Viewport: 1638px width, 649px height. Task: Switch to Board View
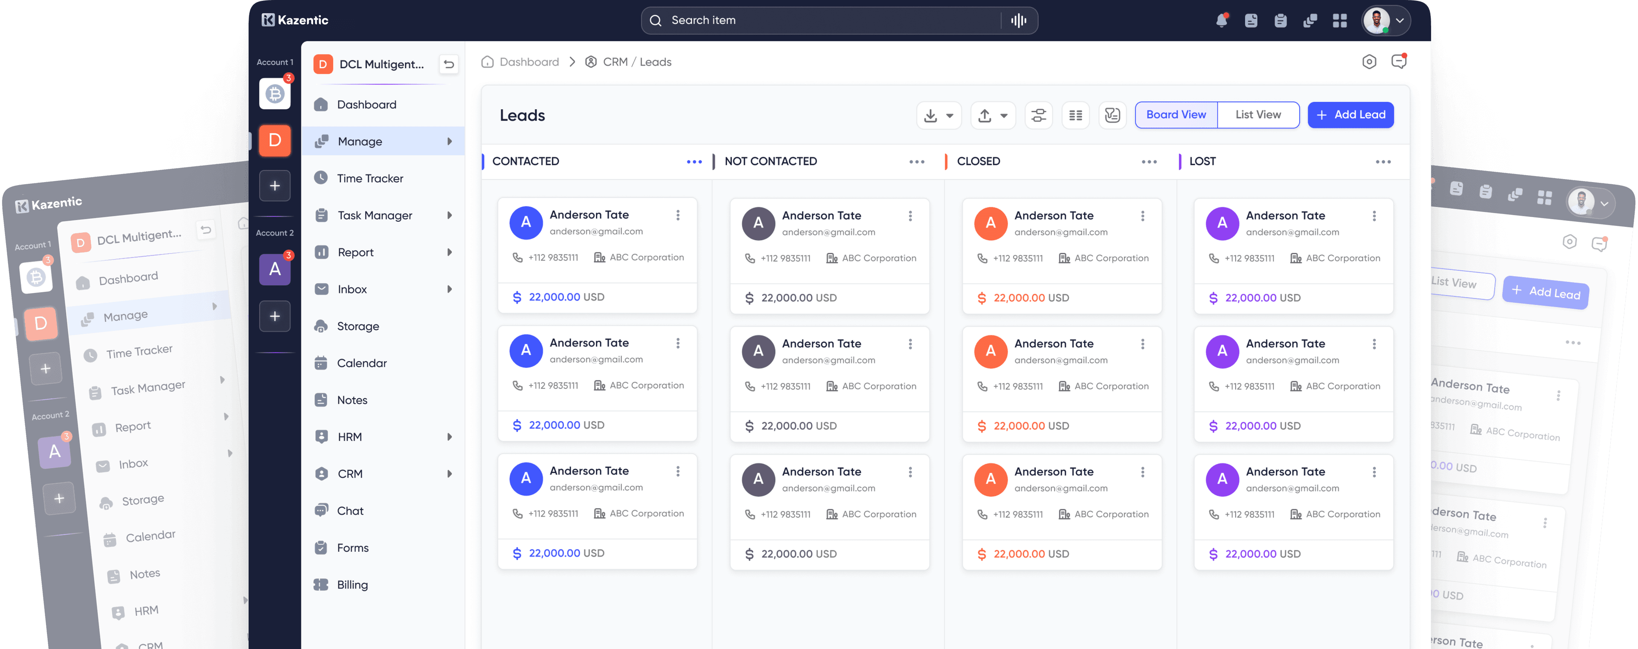click(1176, 114)
